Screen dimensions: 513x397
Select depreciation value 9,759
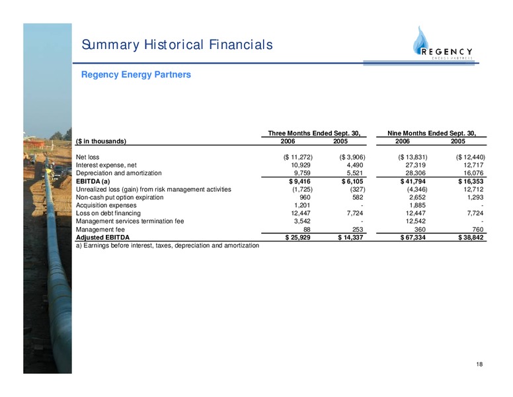pos(302,173)
